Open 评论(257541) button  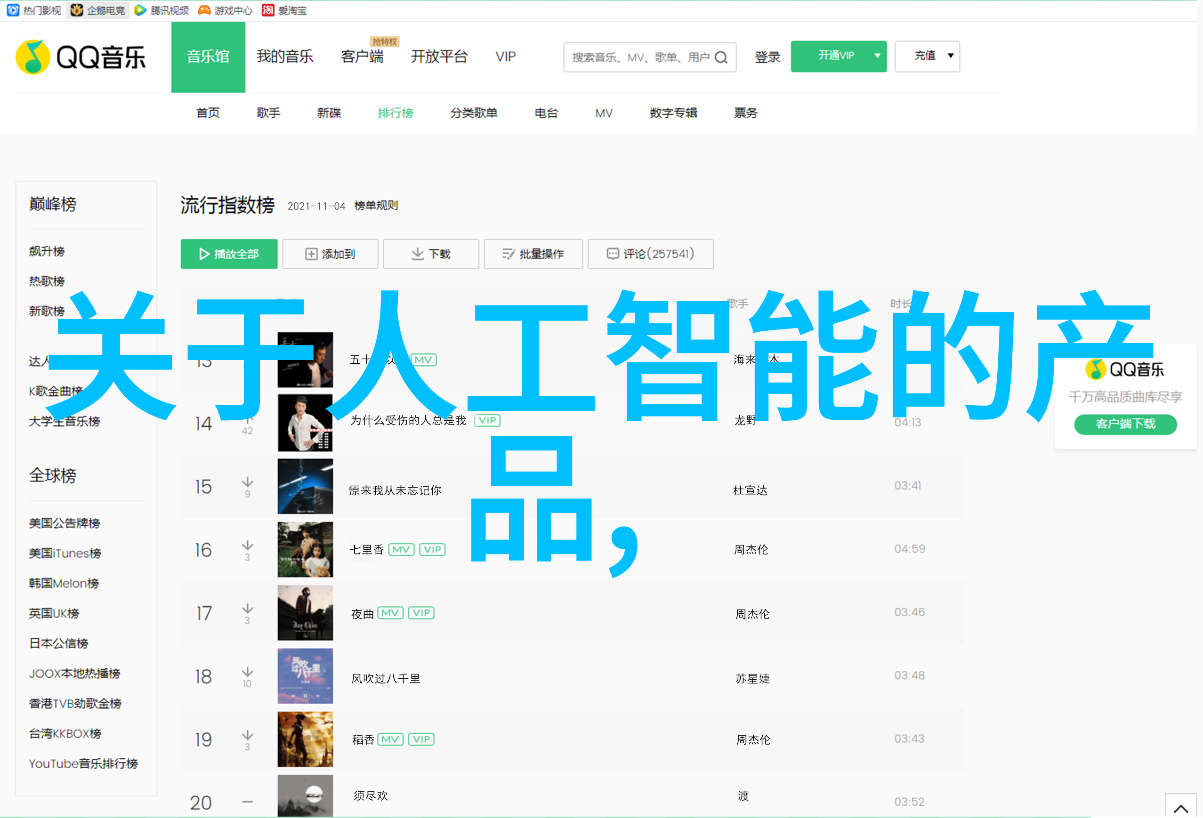(x=651, y=254)
